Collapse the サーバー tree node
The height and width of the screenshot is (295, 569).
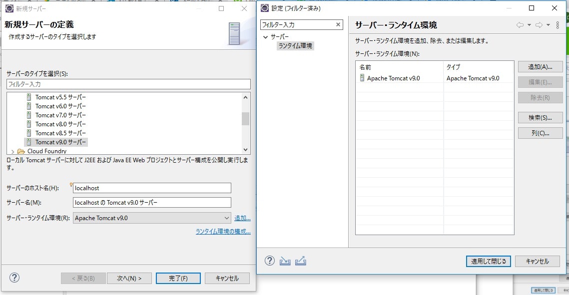pos(265,37)
